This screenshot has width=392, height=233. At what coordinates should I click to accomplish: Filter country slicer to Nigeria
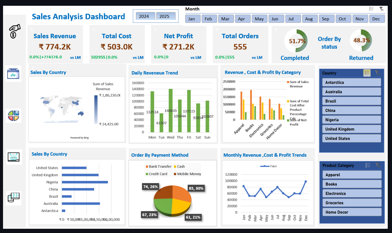351,120
